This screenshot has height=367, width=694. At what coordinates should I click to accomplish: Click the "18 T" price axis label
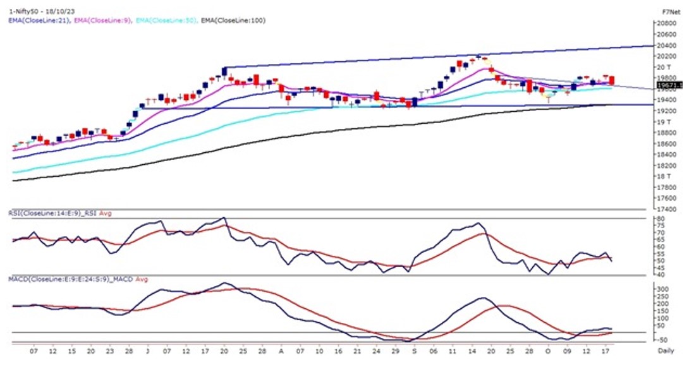(664, 176)
